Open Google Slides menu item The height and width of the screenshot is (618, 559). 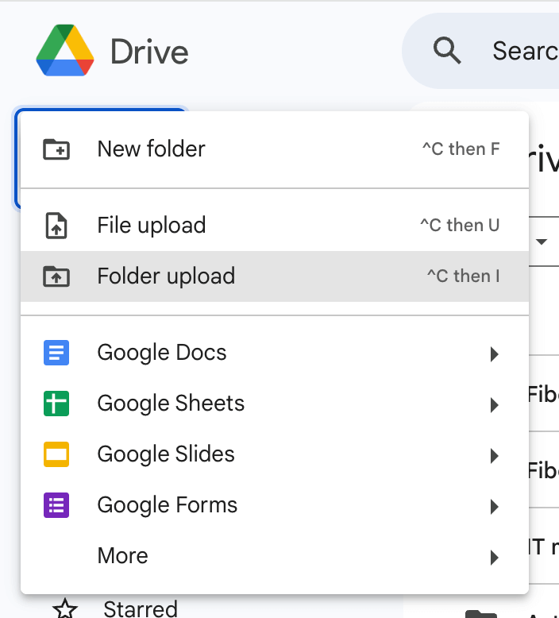(x=275, y=454)
